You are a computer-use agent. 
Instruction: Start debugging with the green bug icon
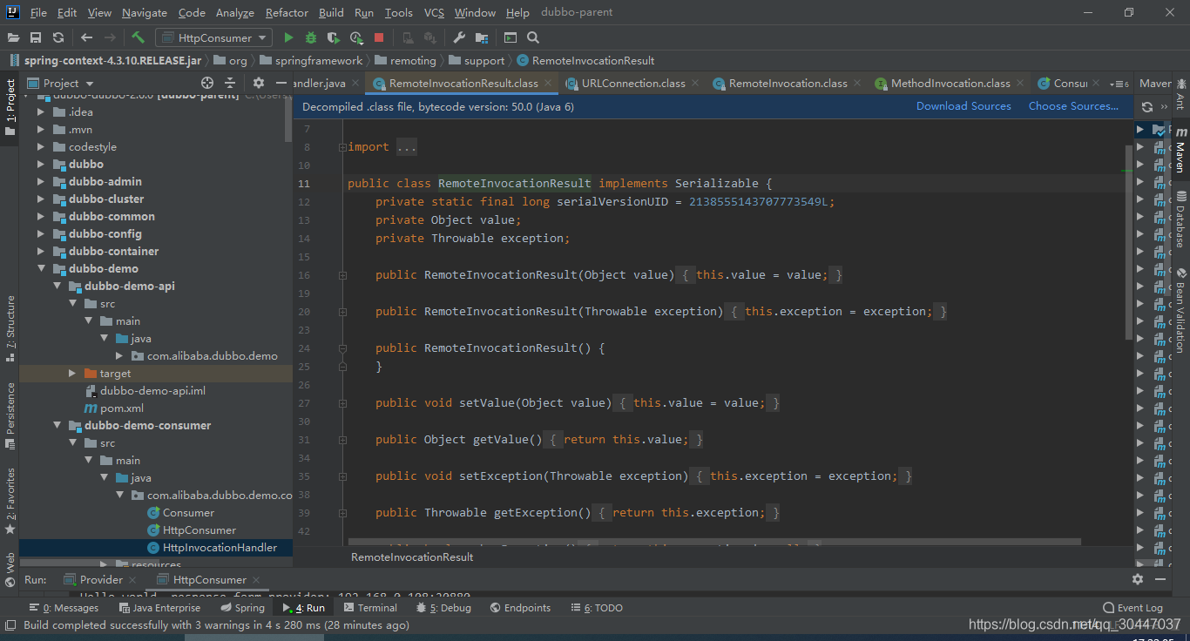pos(311,37)
